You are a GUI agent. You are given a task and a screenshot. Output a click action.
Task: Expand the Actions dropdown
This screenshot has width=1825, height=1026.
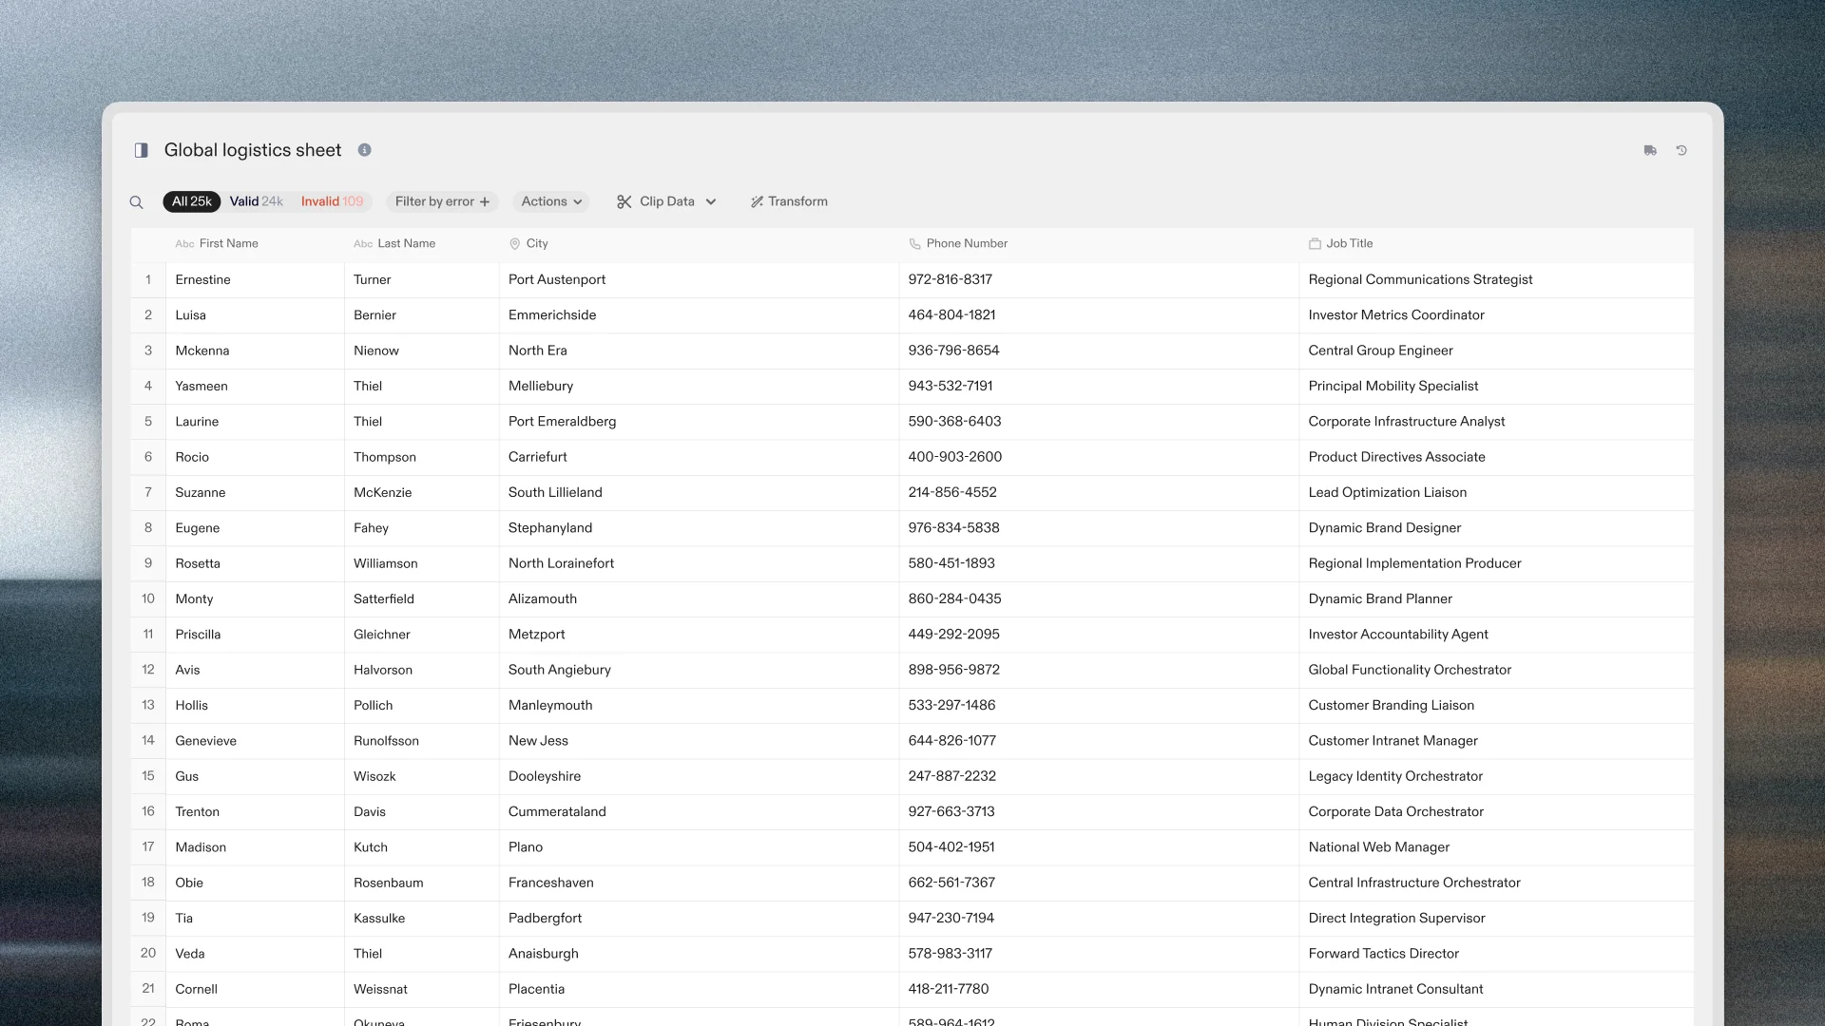click(551, 201)
